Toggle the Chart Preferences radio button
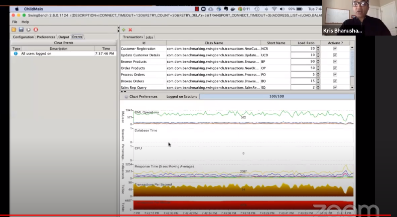Image resolution: width=397 pixels, height=217 pixels. click(x=126, y=97)
